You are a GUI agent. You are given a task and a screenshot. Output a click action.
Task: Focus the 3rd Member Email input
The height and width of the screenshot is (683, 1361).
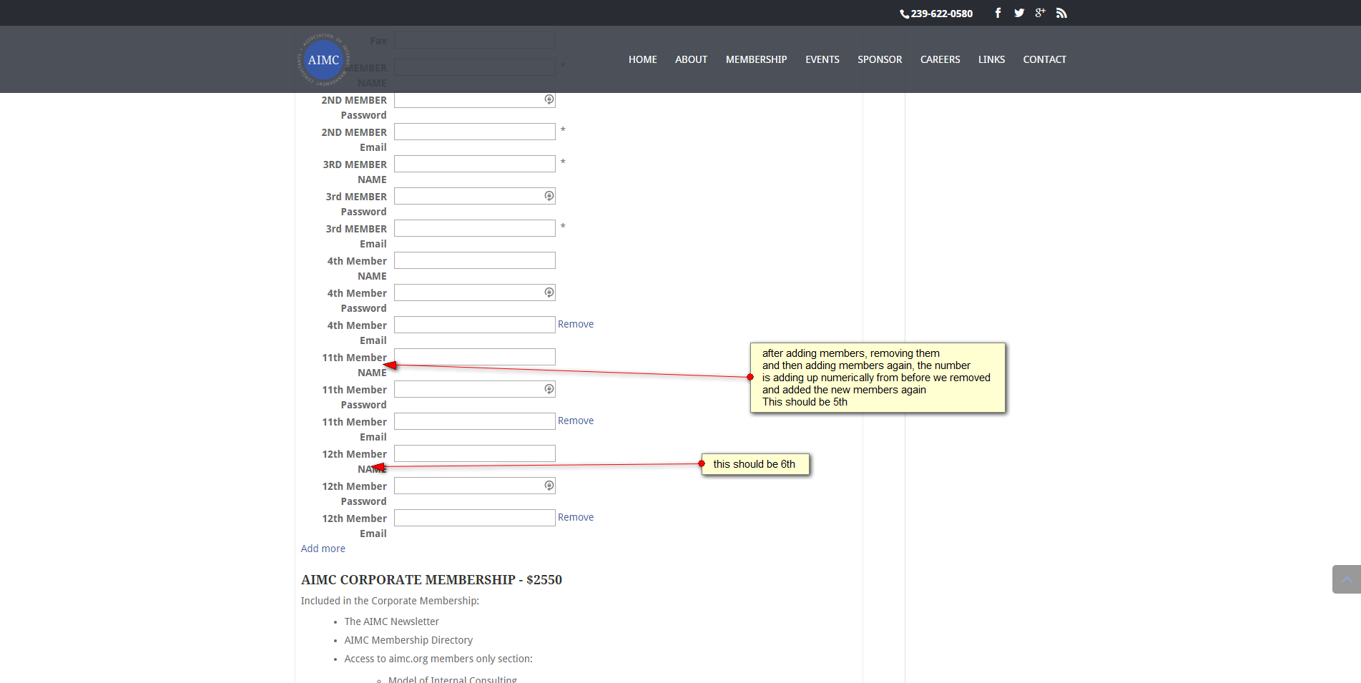475,228
